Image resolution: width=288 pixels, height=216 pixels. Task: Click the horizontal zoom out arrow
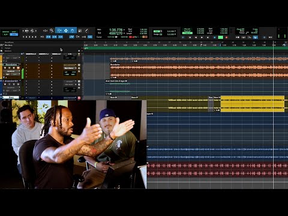[x=23, y=31]
